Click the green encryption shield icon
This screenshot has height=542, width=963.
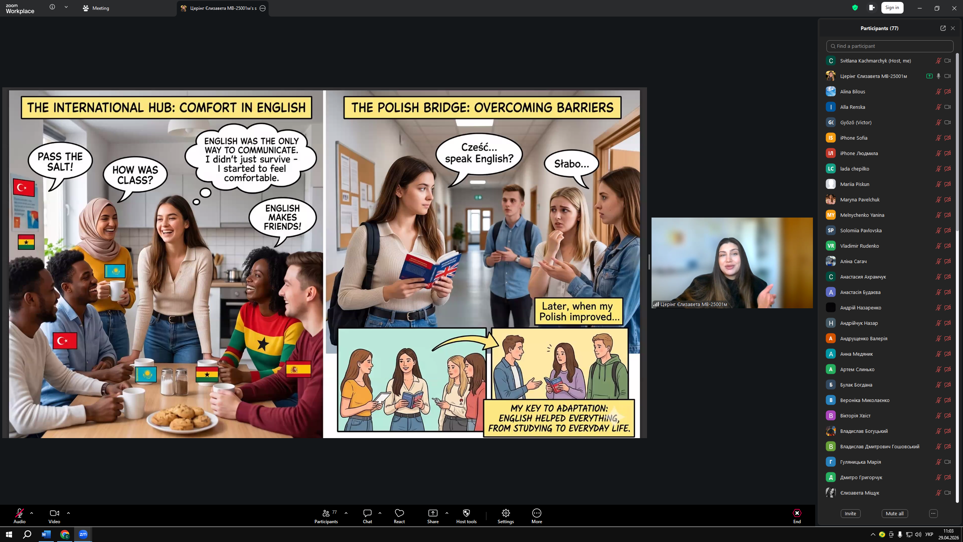pos(855,8)
